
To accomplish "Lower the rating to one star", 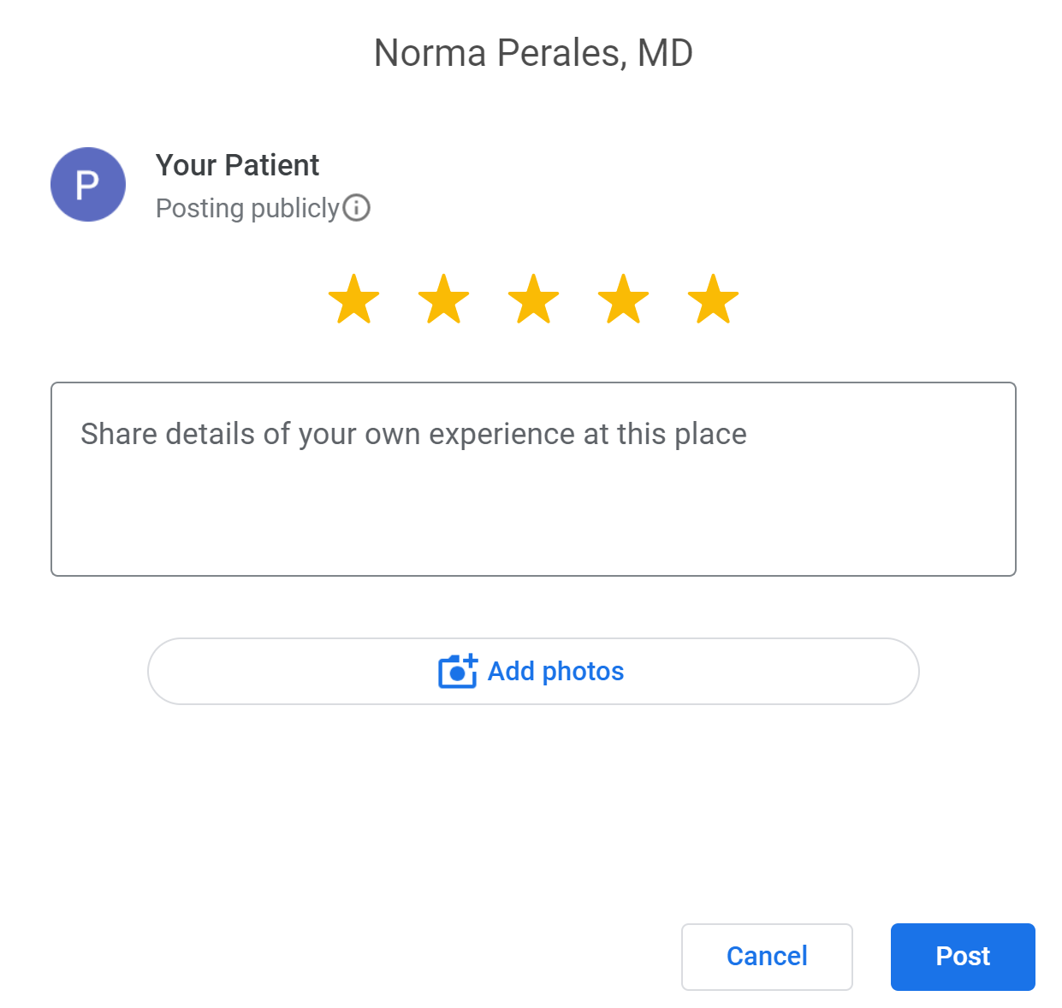I will 354,299.
